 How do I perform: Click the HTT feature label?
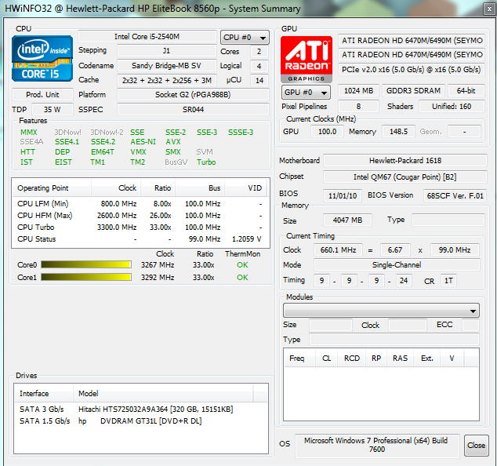pos(27,152)
